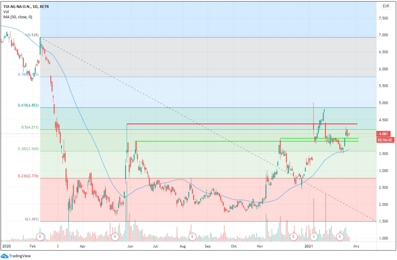Open the green S split marker
Viewport: 397px width, 260px height.
314,237
